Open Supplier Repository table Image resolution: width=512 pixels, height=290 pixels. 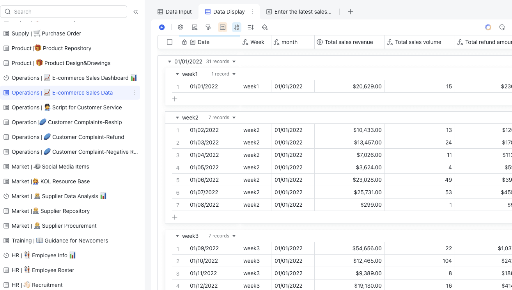(70, 211)
